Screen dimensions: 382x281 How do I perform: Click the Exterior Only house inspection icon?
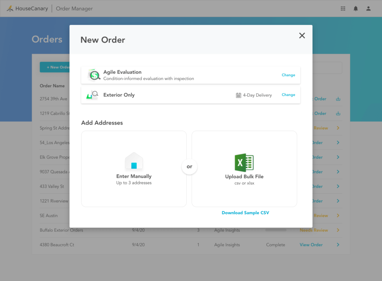coord(92,95)
